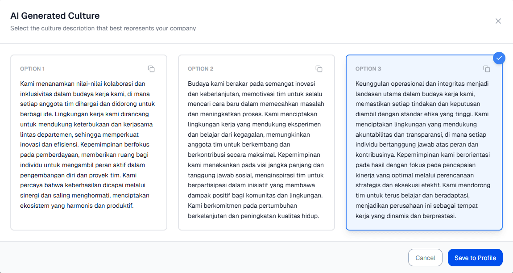
Task: Click the OPTION 2 heading label
Action: coord(200,69)
